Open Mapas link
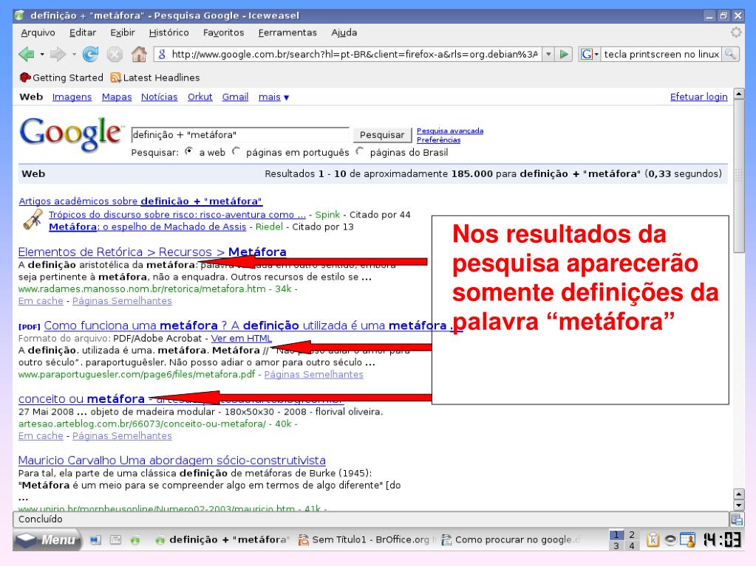The height and width of the screenshot is (566, 756). (117, 97)
